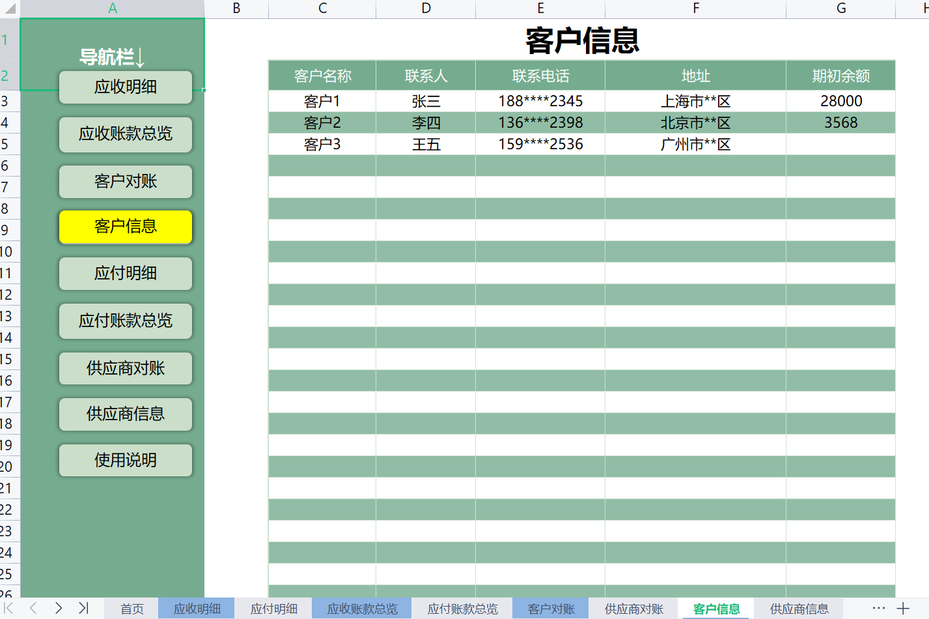
Task: Select column E by its header
Action: pyautogui.click(x=540, y=8)
